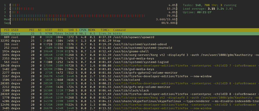Select the /usr/lib/colord process row

tap(129, 80)
